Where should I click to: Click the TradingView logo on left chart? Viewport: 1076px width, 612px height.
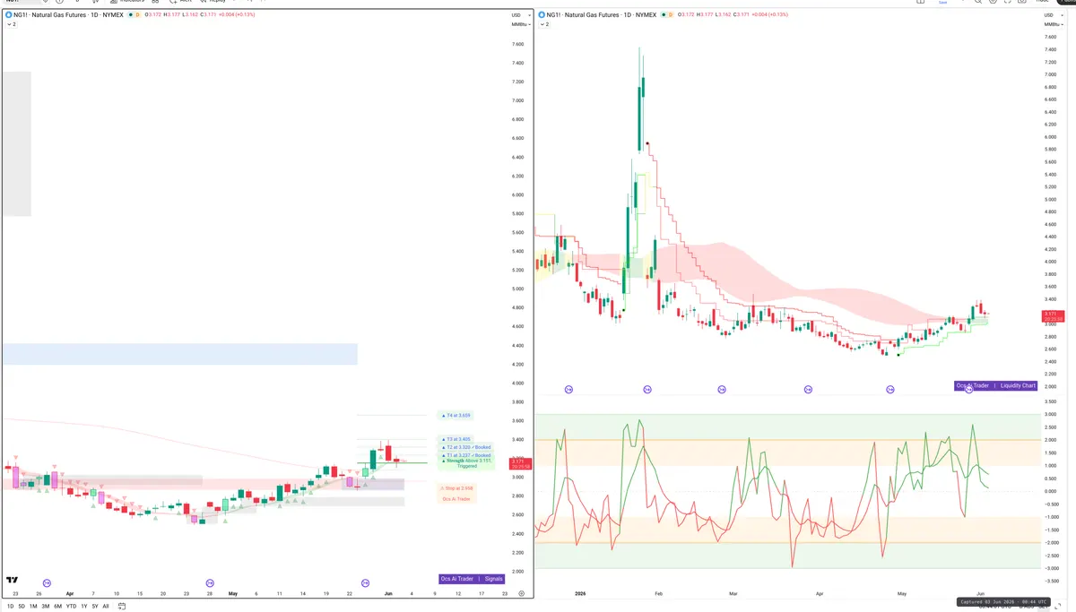pos(12,580)
